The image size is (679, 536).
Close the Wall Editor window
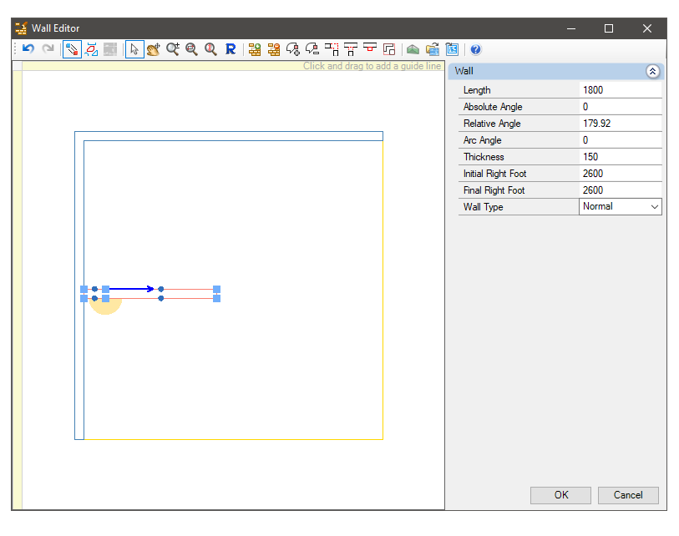click(647, 28)
